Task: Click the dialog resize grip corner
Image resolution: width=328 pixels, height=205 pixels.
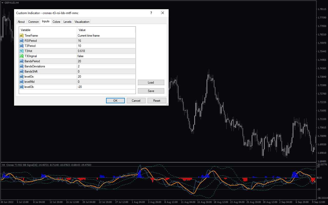Action: tap(167, 104)
